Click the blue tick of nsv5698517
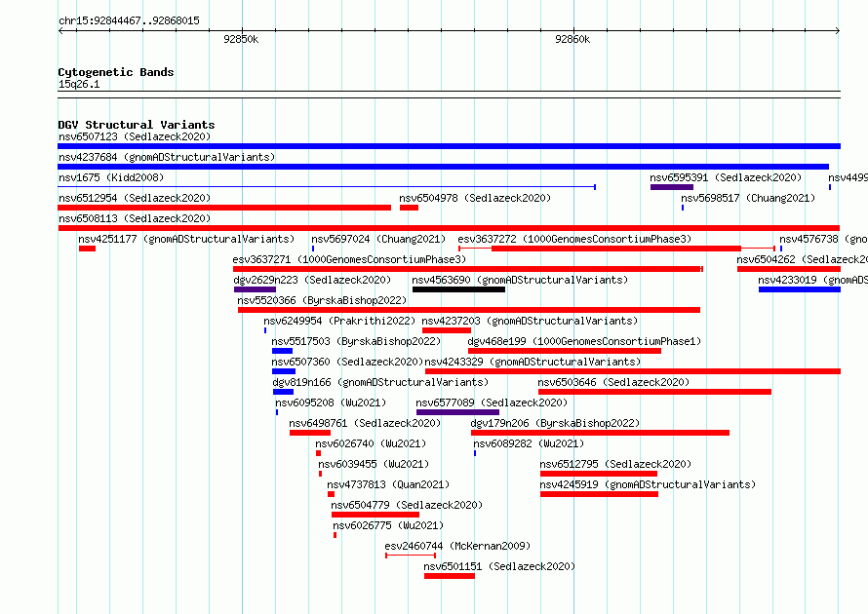The width and height of the screenshot is (868, 614). click(683, 208)
